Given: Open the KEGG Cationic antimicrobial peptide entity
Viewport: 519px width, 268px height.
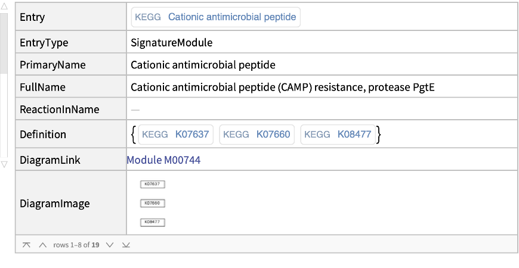Looking at the screenshot, I should tap(216, 17).
